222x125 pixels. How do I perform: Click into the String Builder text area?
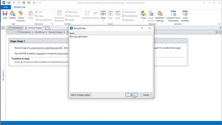111,64
